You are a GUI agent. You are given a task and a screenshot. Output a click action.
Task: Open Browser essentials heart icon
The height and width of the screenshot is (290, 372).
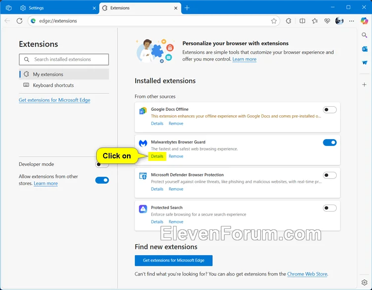click(327, 21)
